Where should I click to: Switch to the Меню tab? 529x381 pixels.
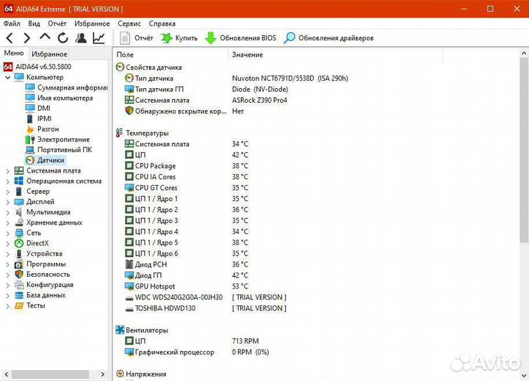[x=14, y=54]
